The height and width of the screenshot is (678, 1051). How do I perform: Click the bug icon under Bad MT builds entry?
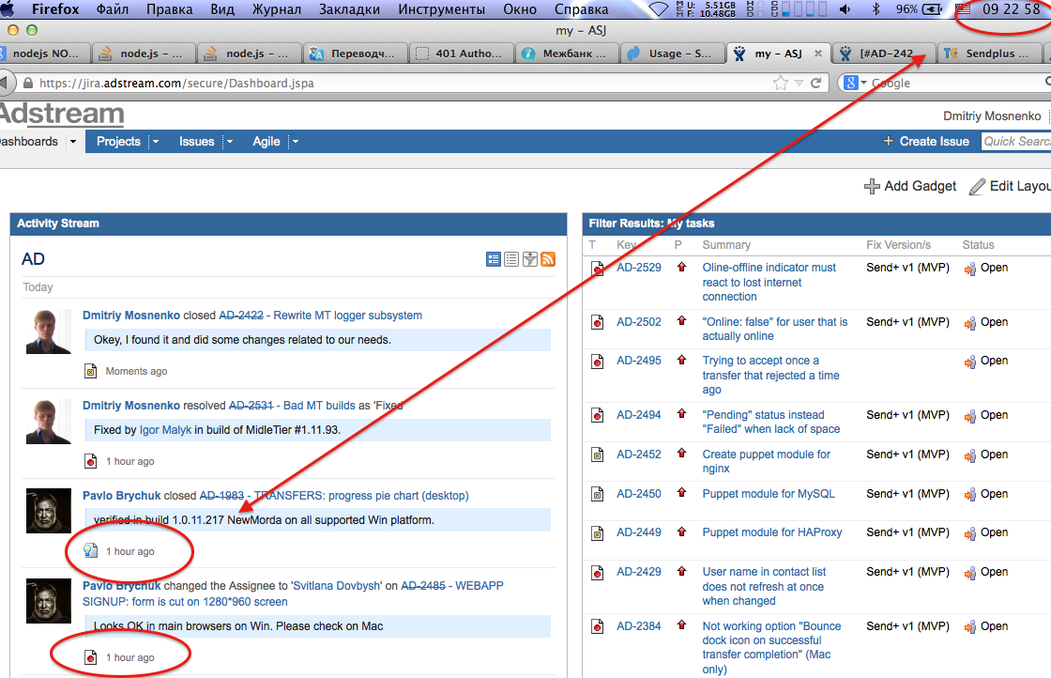tap(90, 461)
